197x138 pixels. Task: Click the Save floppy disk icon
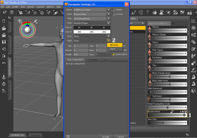4,42
